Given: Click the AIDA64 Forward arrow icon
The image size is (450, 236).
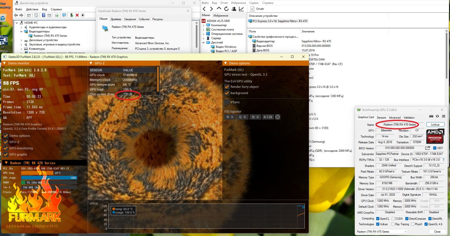Looking at the screenshot, I should coord(211,9).
